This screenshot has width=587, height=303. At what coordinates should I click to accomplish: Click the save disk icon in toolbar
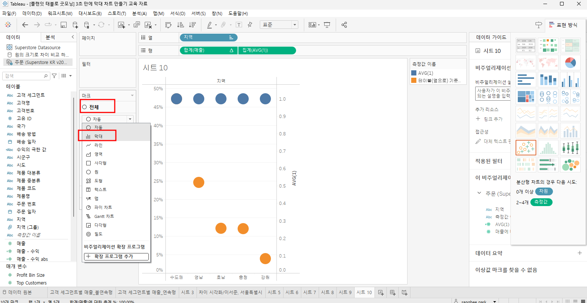point(64,25)
